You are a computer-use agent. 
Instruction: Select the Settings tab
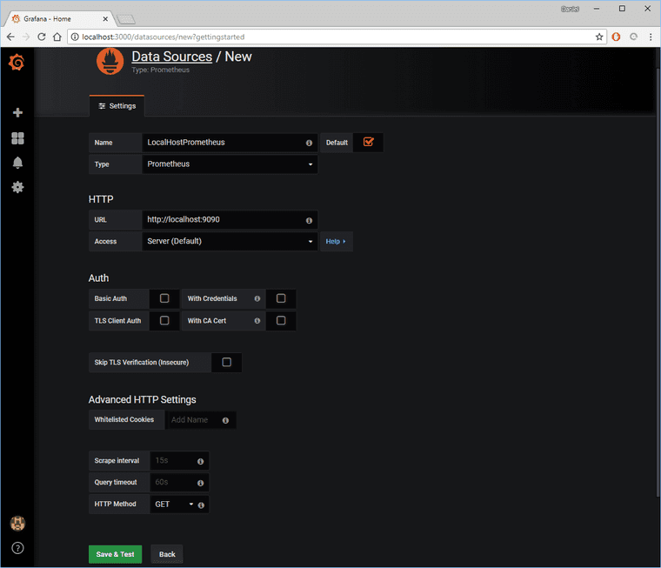[x=117, y=106]
